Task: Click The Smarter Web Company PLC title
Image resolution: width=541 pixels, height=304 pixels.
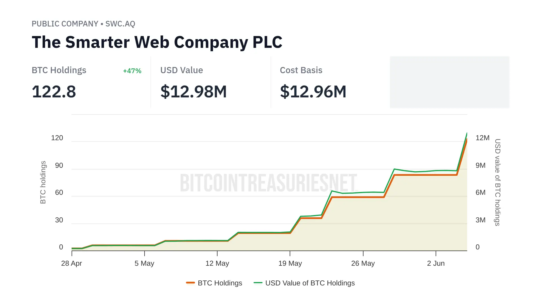Action: (157, 42)
